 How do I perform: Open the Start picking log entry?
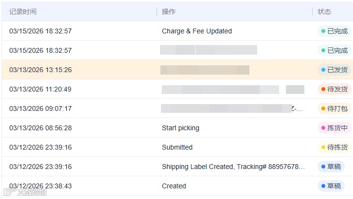(180, 128)
